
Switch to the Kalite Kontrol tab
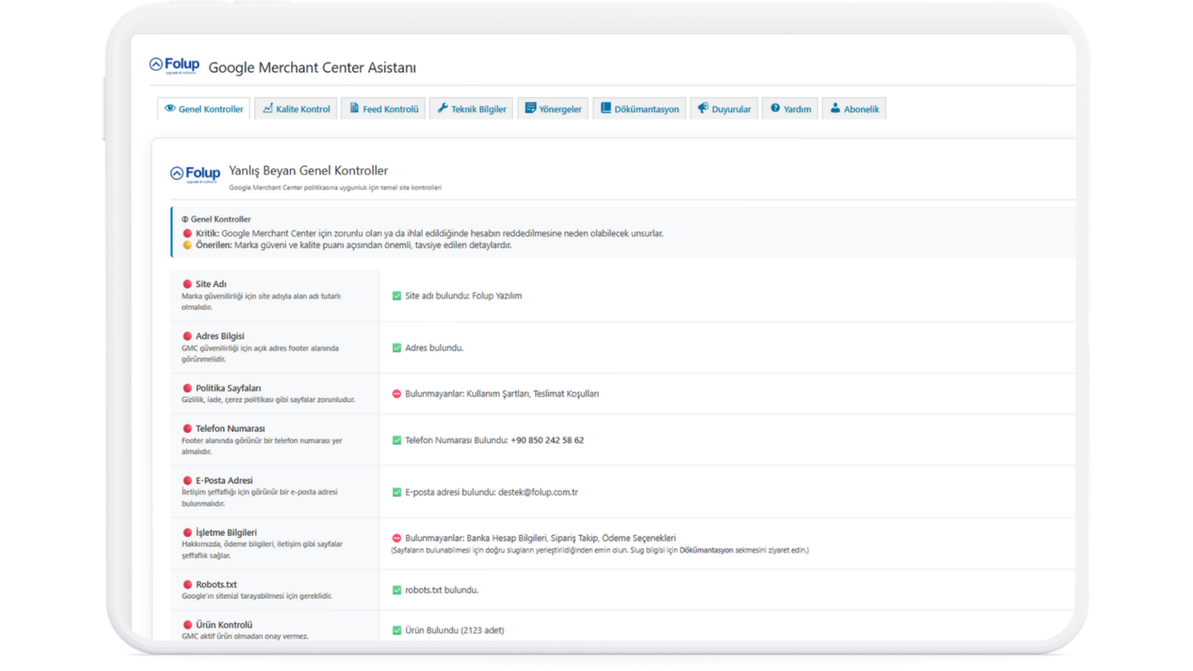click(x=296, y=109)
